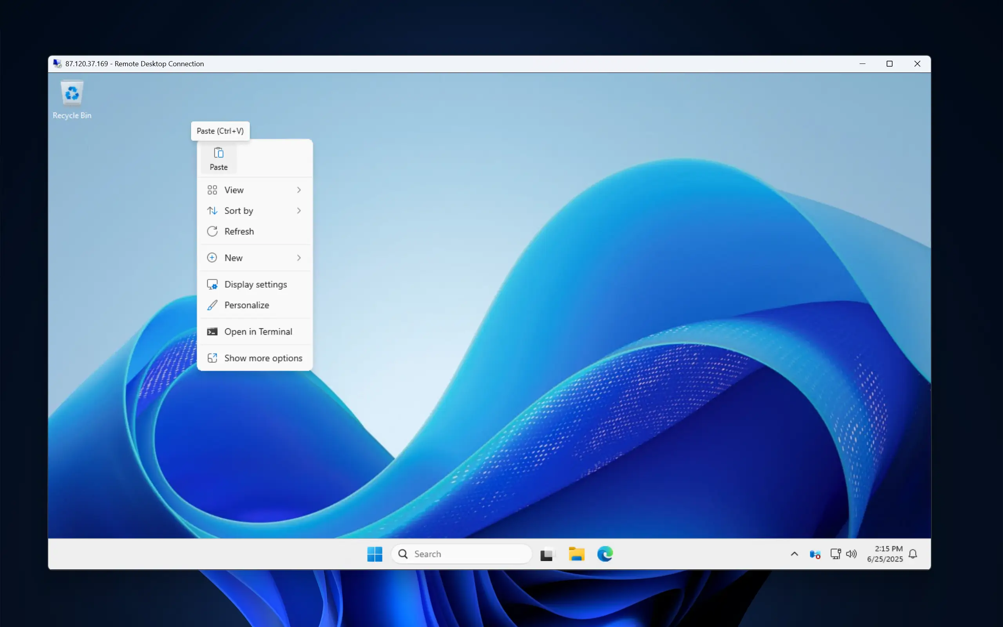Click into the taskbar Search box

(x=461, y=554)
